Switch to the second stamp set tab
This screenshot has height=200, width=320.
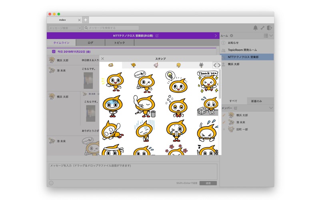[x=134, y=65]
